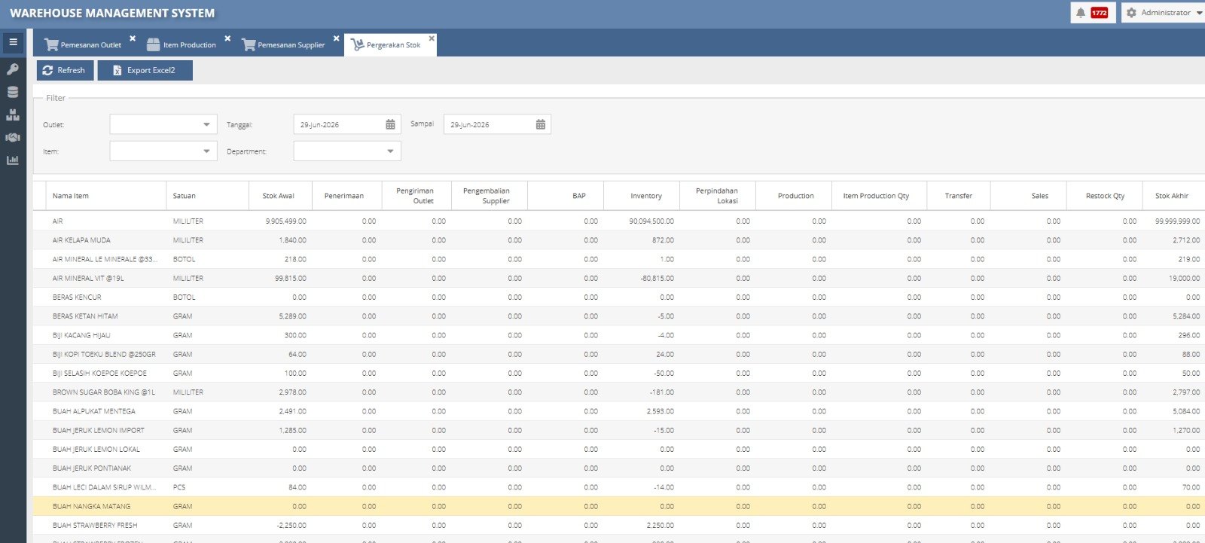The width and height of the screenshot is (1205, 543).
Task: Sort by the Production column header
Action: click(794, 196)
